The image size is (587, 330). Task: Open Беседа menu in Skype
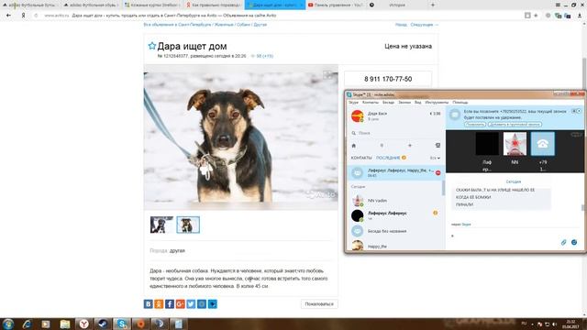click(x=388, y=102)
